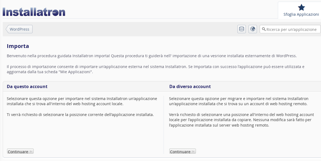
Task: Select the Da diverso account heading
Action: [x=190, y=86]
